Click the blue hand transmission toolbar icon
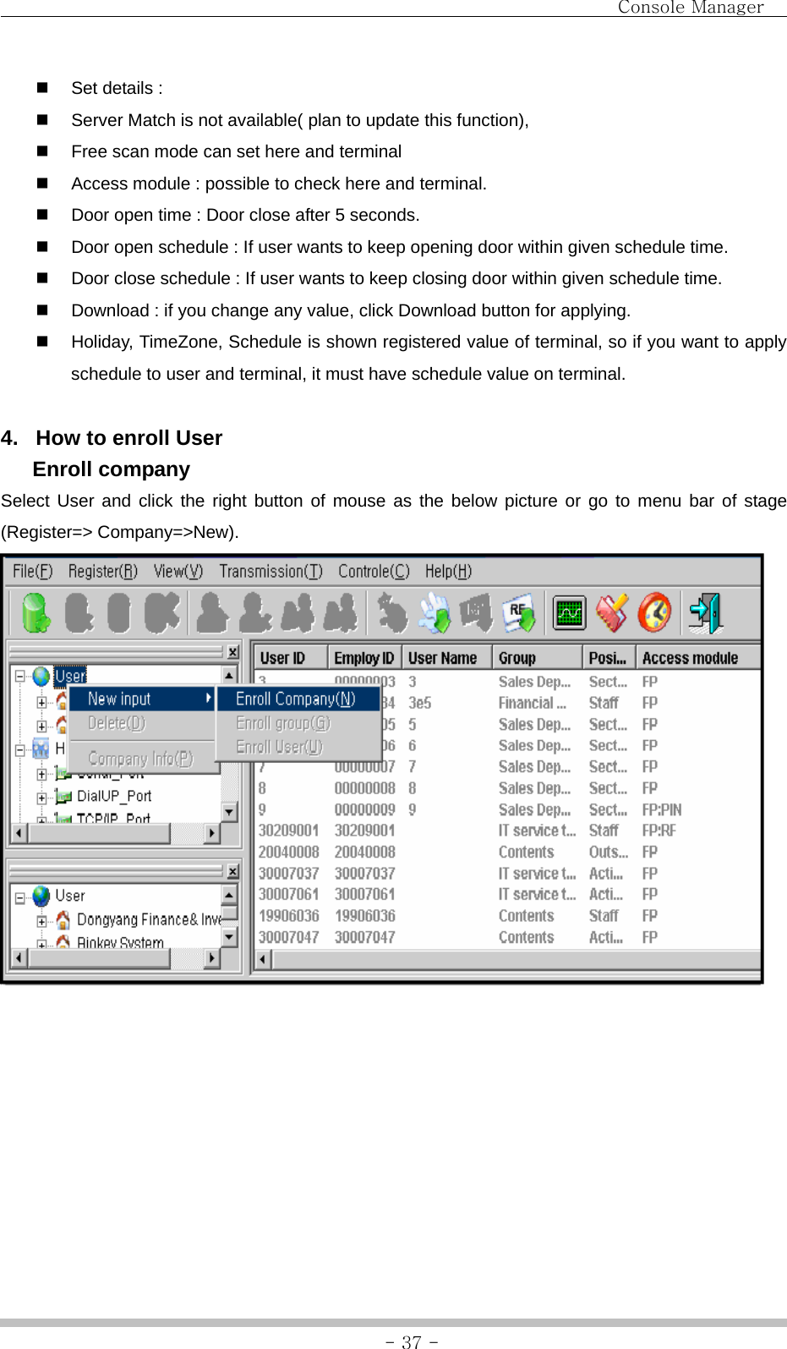This screenshot has height=1349, width=787. tap(435, 613)
